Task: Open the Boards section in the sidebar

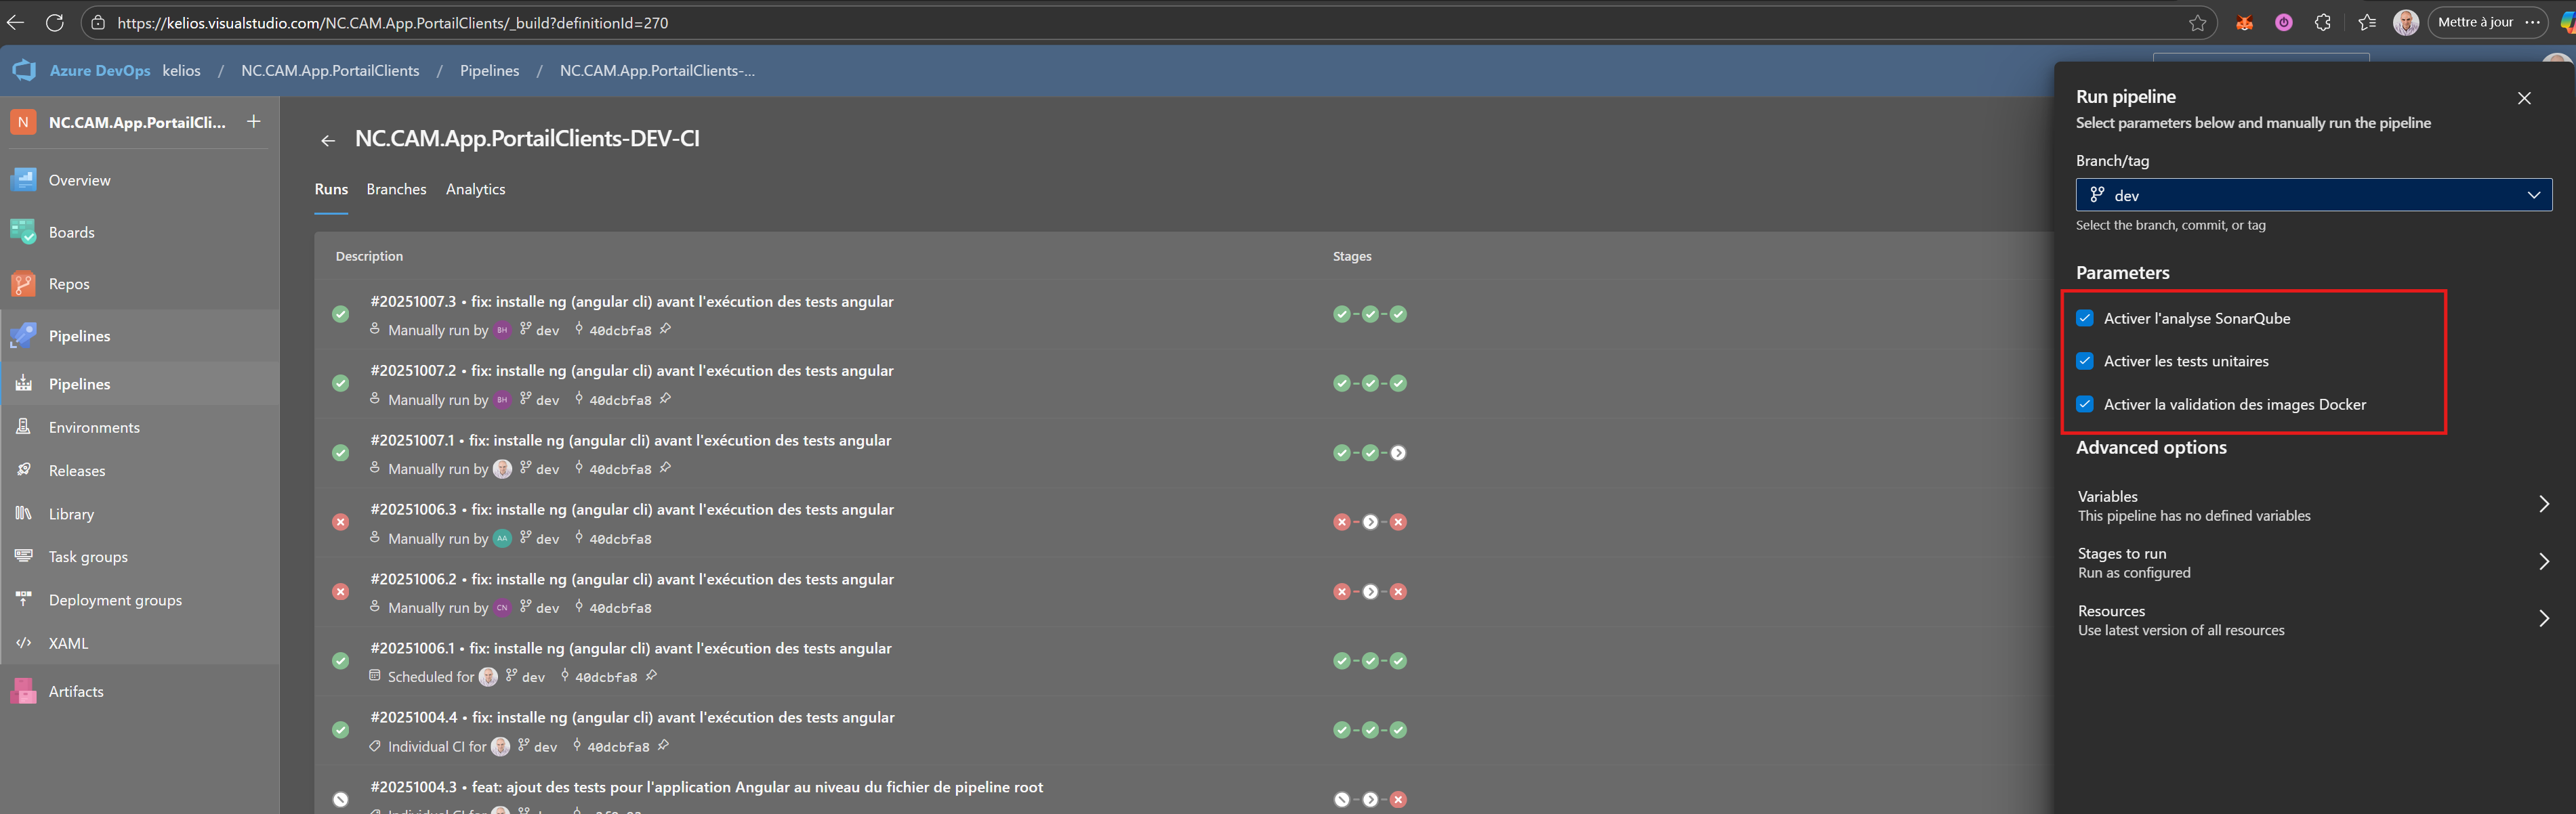Action: click(x=71, y=232)
